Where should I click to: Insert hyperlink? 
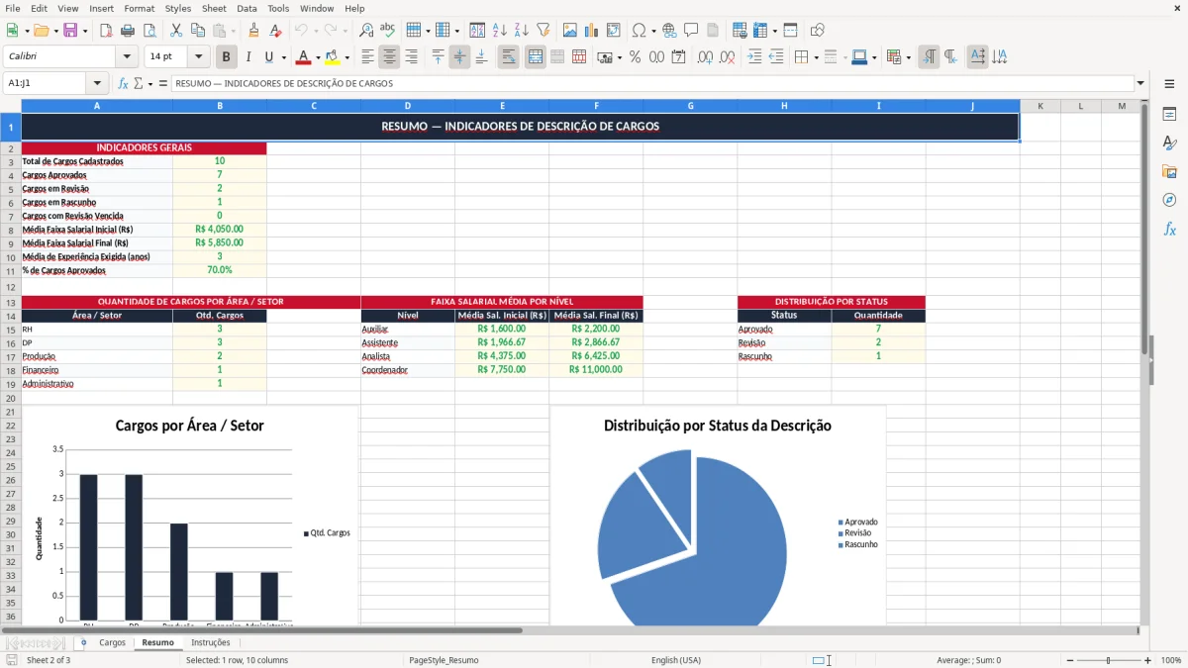click(669, 31)
